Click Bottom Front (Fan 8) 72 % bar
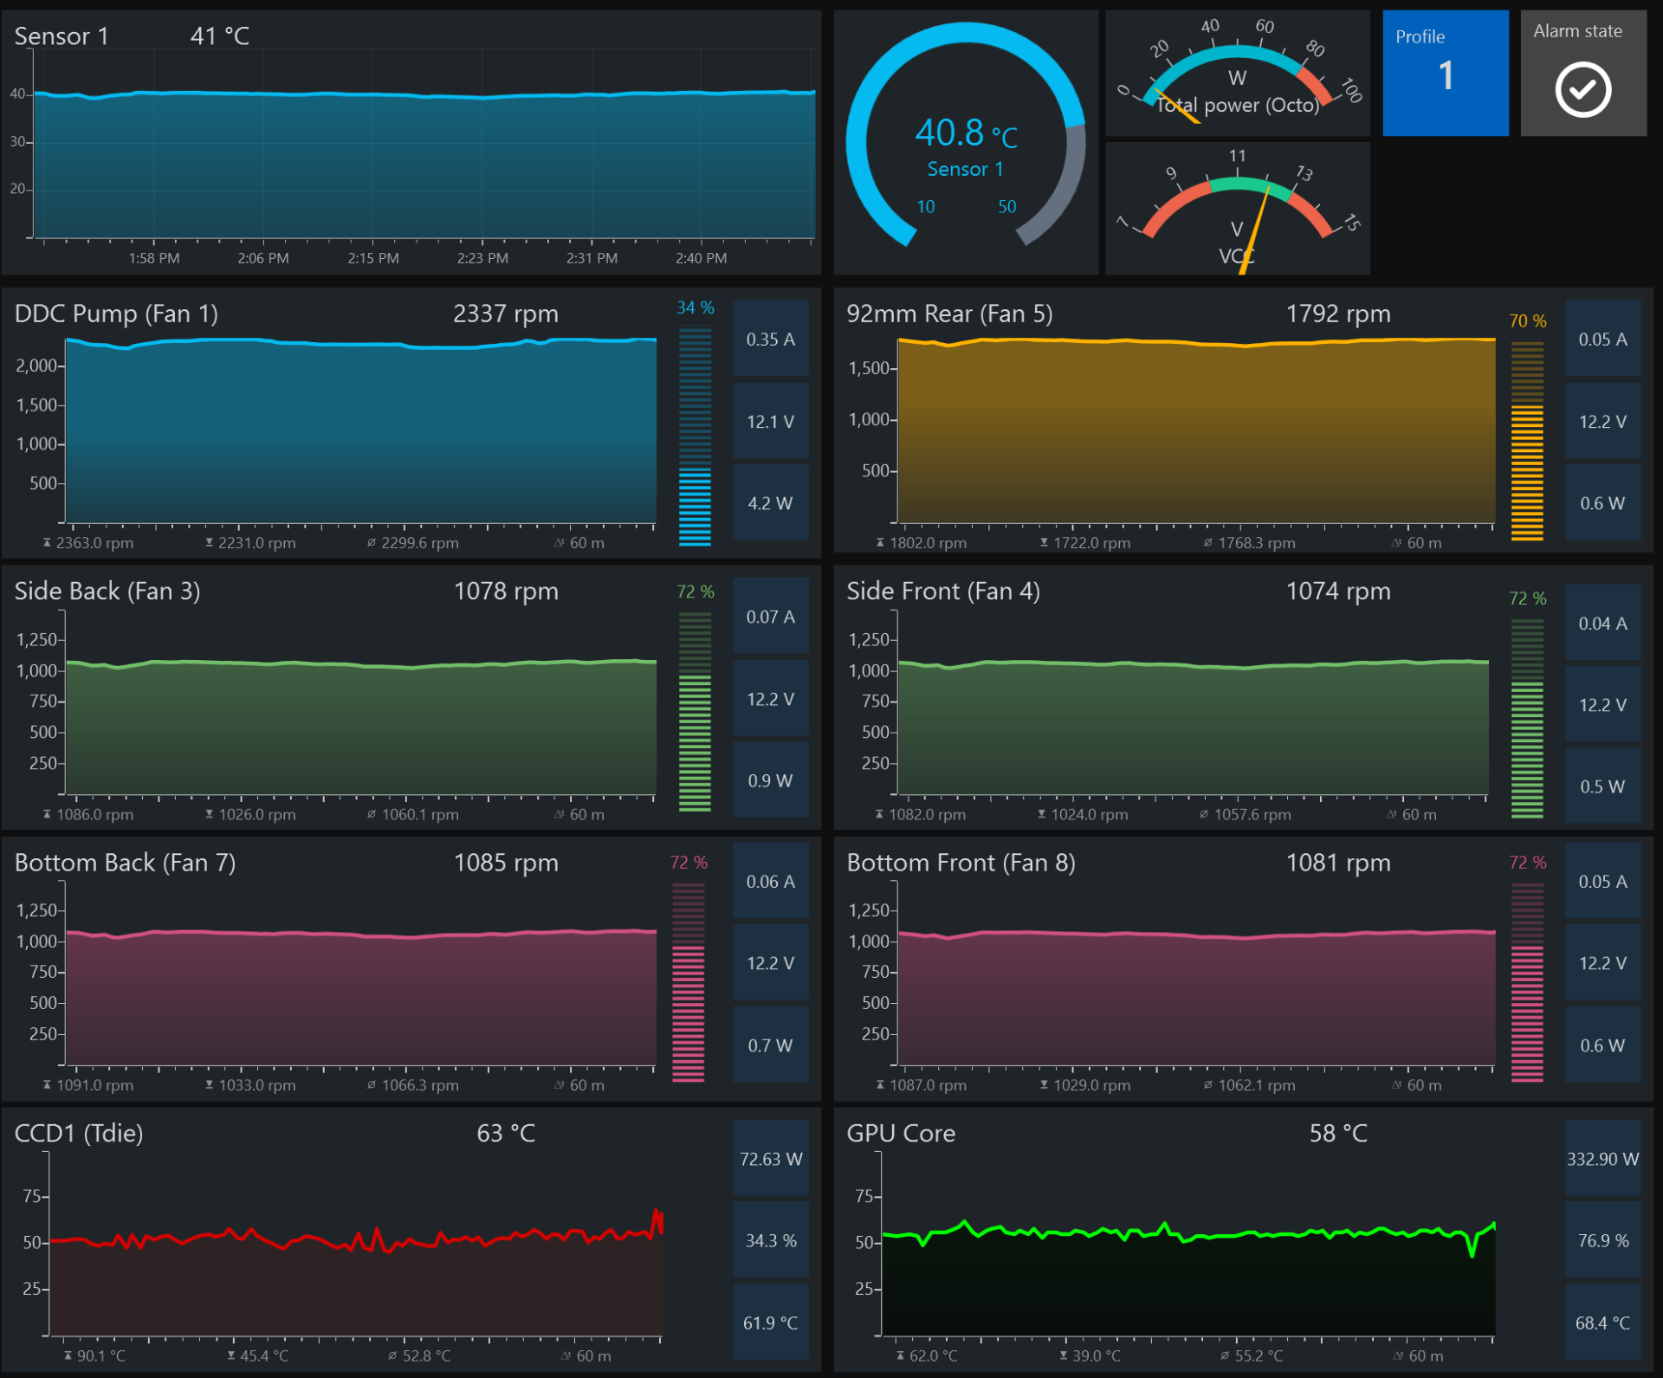This screenshot has height=1378, width=1663. coord(1527,981)
